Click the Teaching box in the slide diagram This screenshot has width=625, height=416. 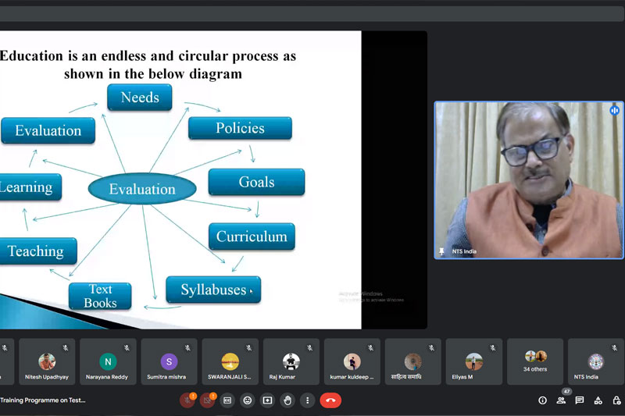pos(37,251)
